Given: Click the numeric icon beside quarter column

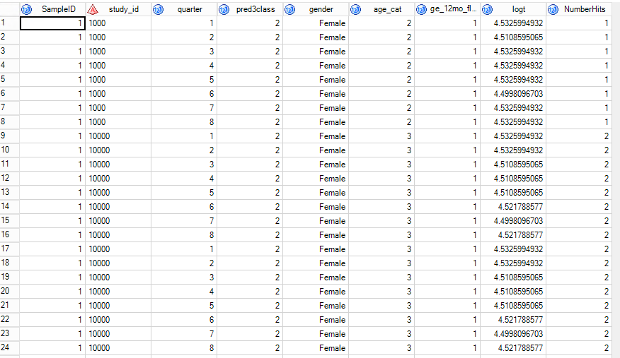Looking at the screenshot, I should click(158, 9).
